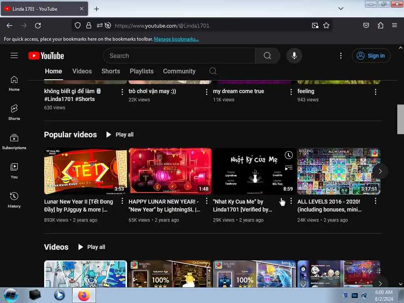
Task: Click the site security padlock icon
Action: point(89,25)
